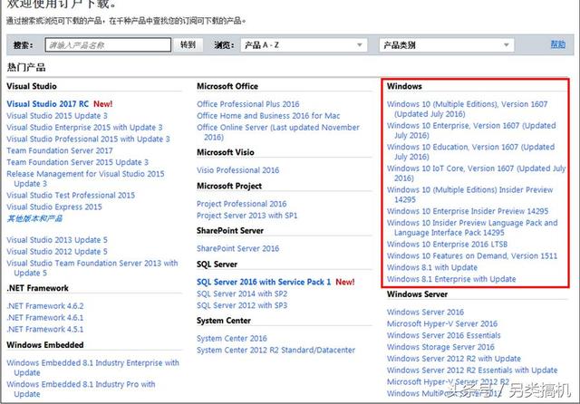The image size is (580, 404).
Task: Open Windows Server 2012 R2 with Update
Action: click(x=454, y=359)
